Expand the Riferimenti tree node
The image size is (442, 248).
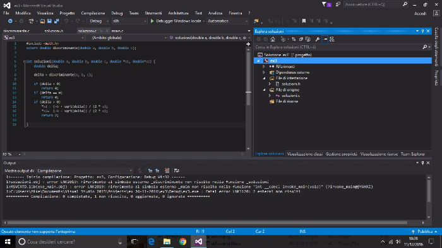pyautogui.click(x=264, y=67)
